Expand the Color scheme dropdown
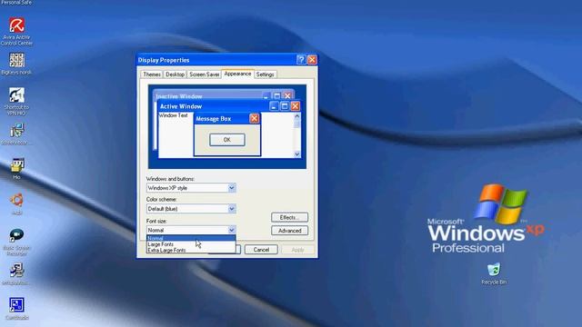 [x=231, y=209]
